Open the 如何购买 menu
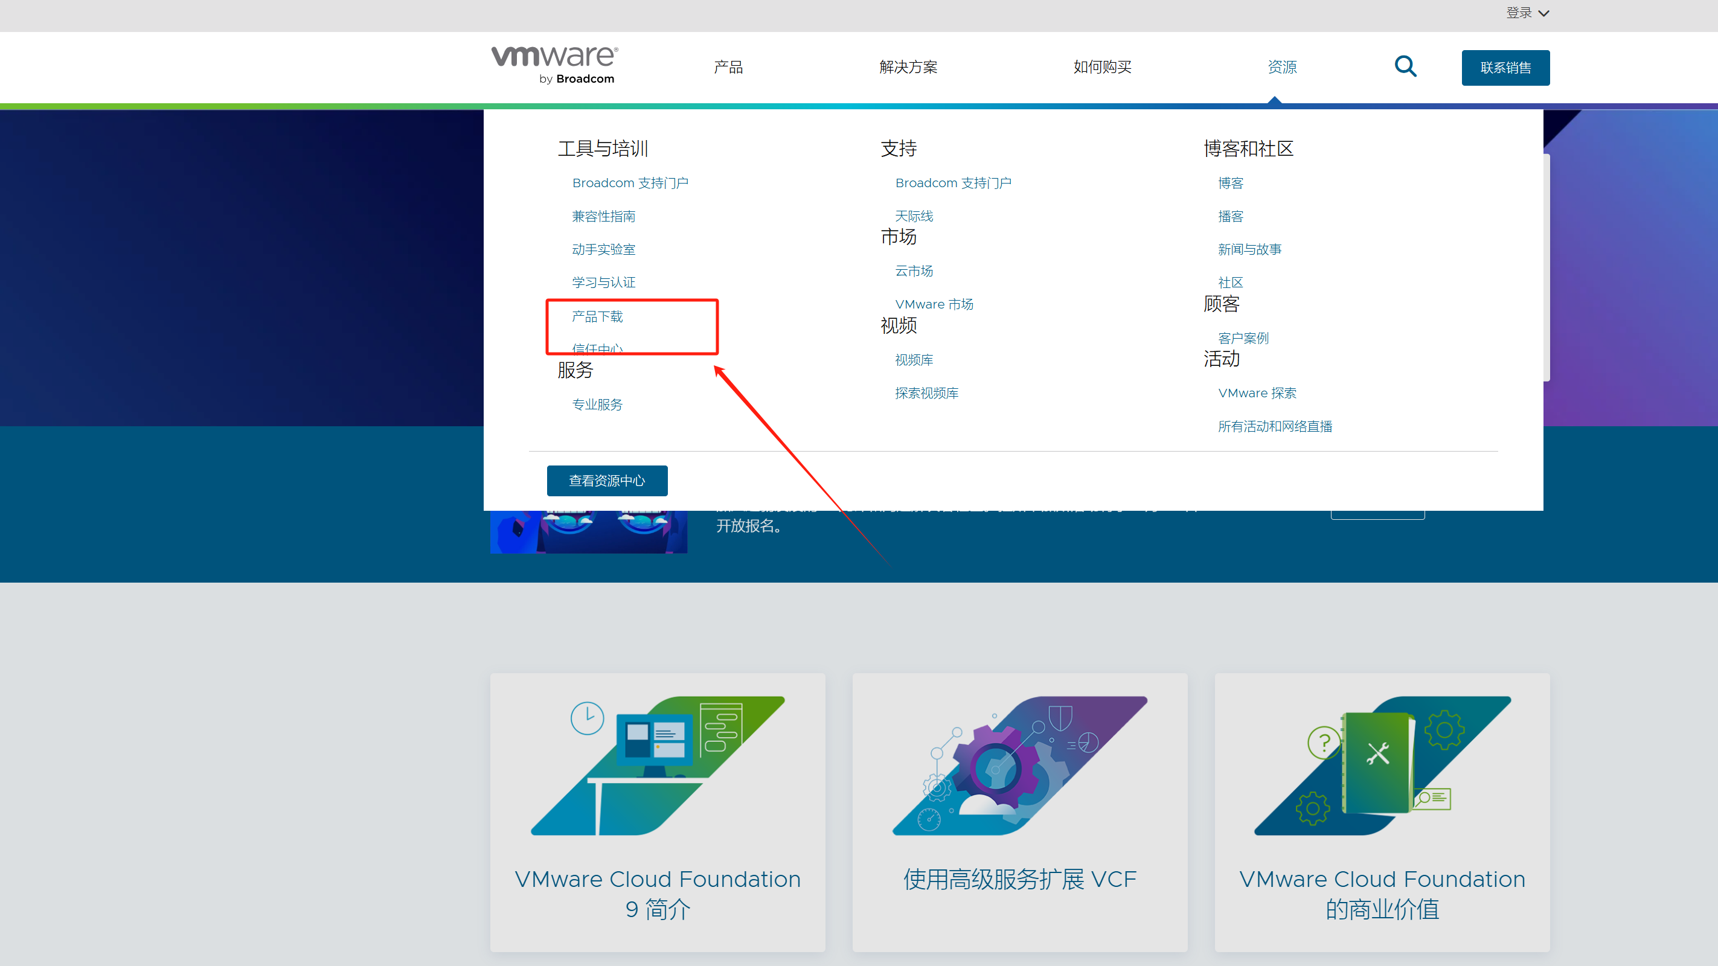1718x966 pixels. pos(1103,68)
